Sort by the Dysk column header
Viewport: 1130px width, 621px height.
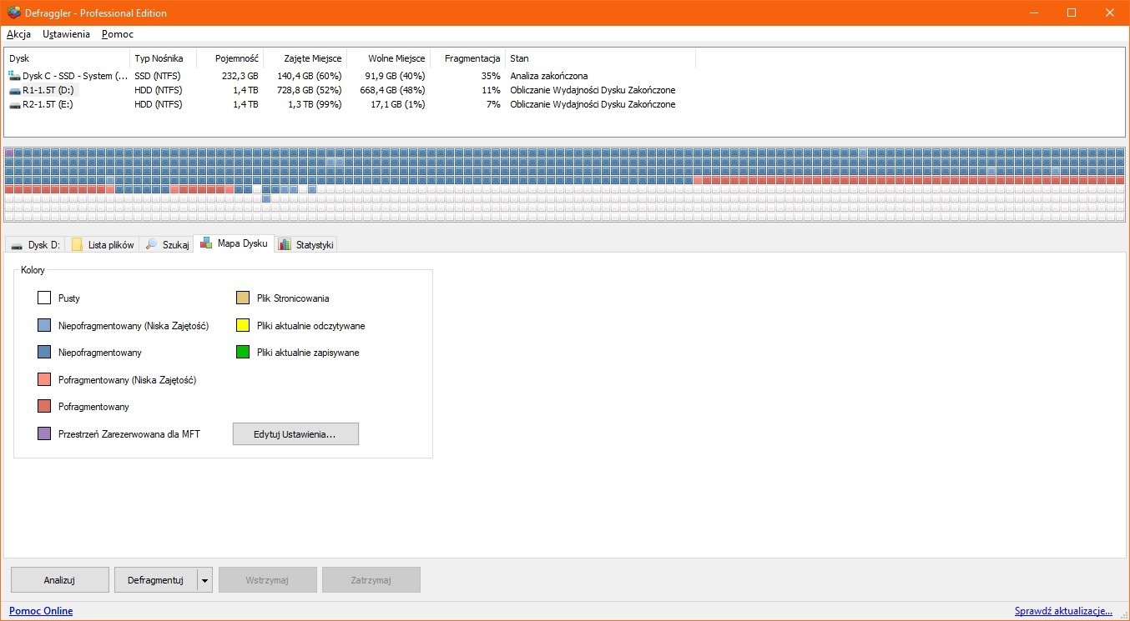[x=67, y=58]
